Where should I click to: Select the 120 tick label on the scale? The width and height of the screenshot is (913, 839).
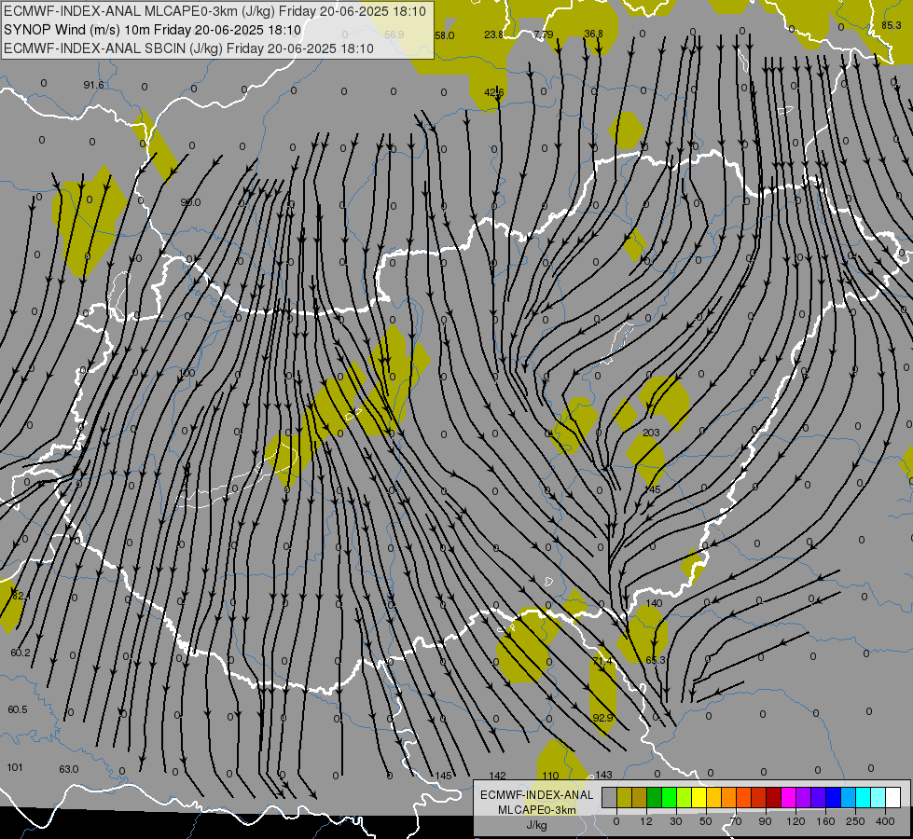pos(795,821)
